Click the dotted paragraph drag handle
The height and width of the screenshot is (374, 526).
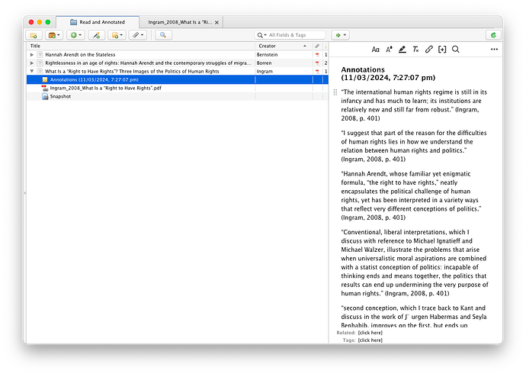[x=335, y=92]
